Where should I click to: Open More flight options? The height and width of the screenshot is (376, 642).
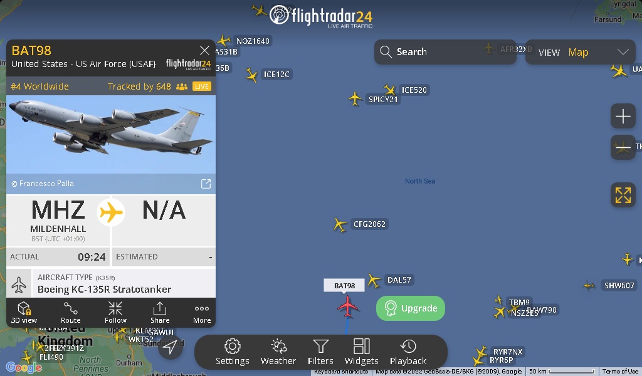pyautogui.click(x=202, y=313)
